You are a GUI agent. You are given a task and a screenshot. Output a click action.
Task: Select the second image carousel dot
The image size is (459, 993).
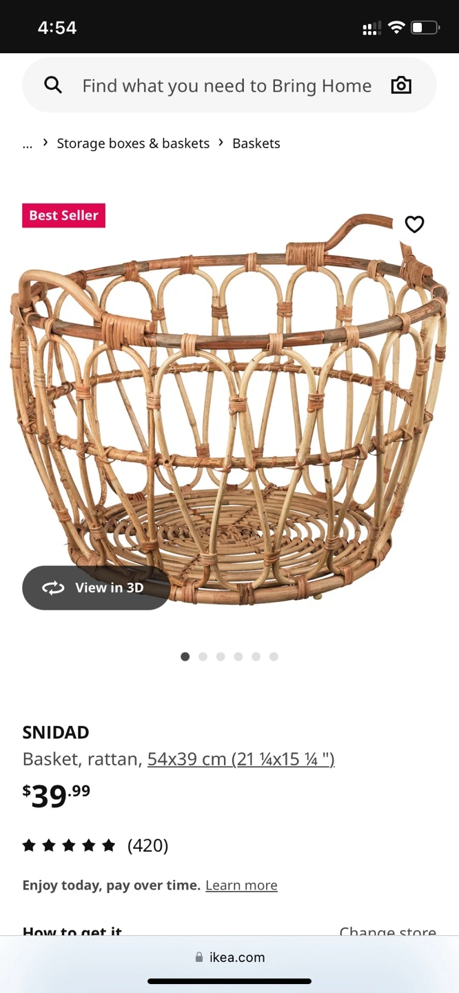(x=203, y=656)
